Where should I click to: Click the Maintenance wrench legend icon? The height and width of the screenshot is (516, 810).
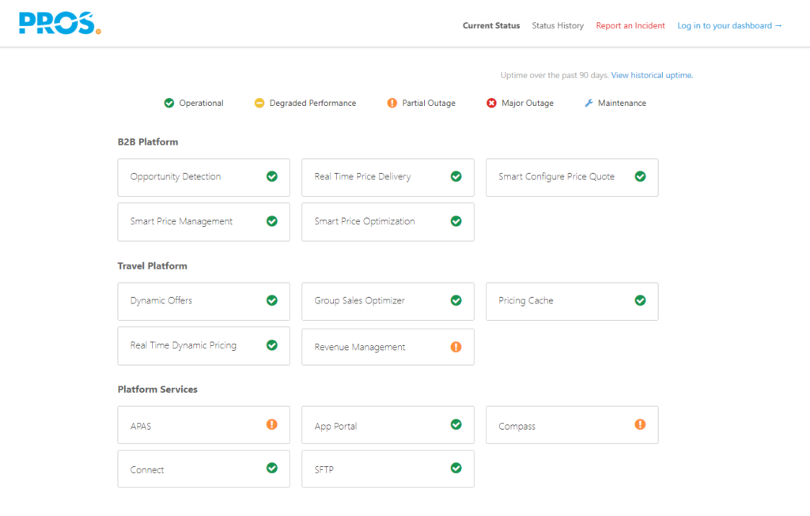589,104
